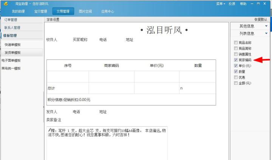Open the 菜单 dropdown in title bar
Viewport: 272px width, 160px height.
[x=221, y=3]
